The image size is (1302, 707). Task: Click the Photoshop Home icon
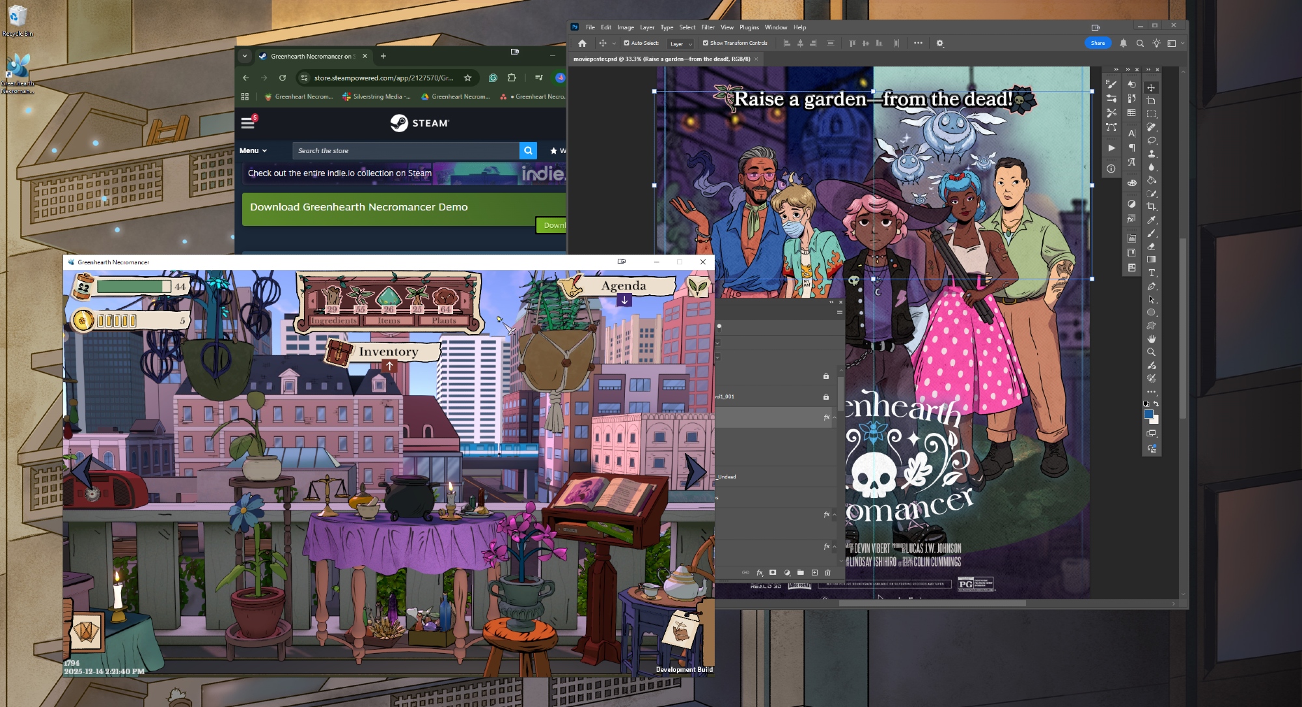click(x=582, y=44)
